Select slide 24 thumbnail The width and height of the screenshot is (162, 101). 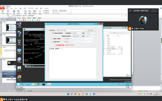[x=9, y=40]
